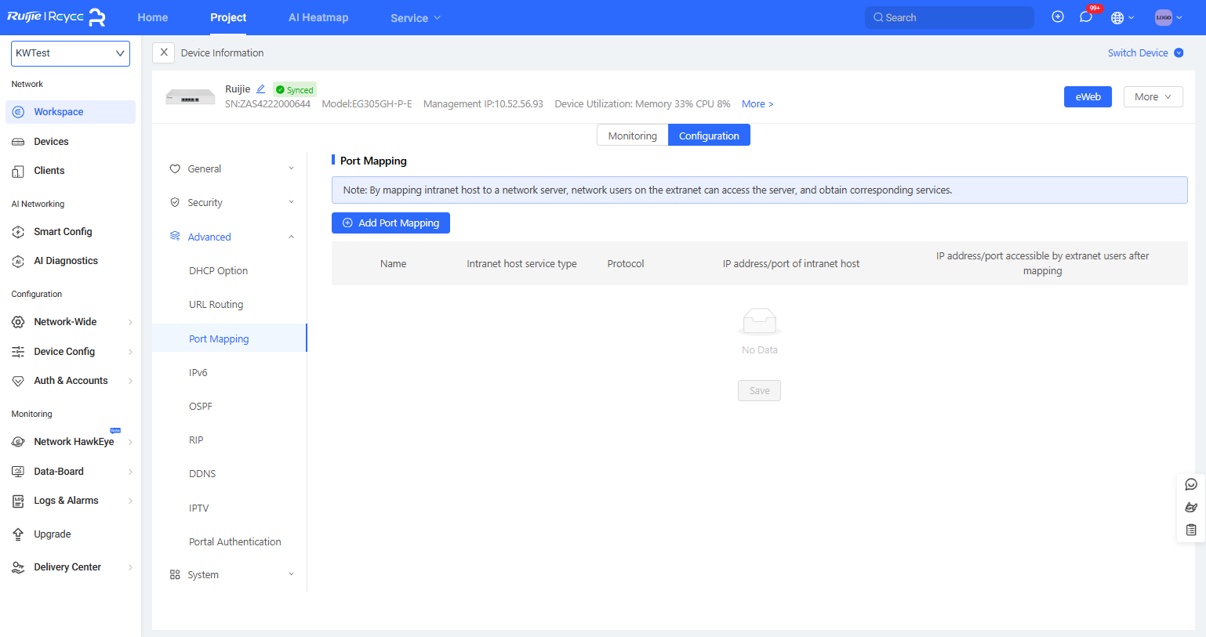Open the user avatar logo menu

(1164, 17)
